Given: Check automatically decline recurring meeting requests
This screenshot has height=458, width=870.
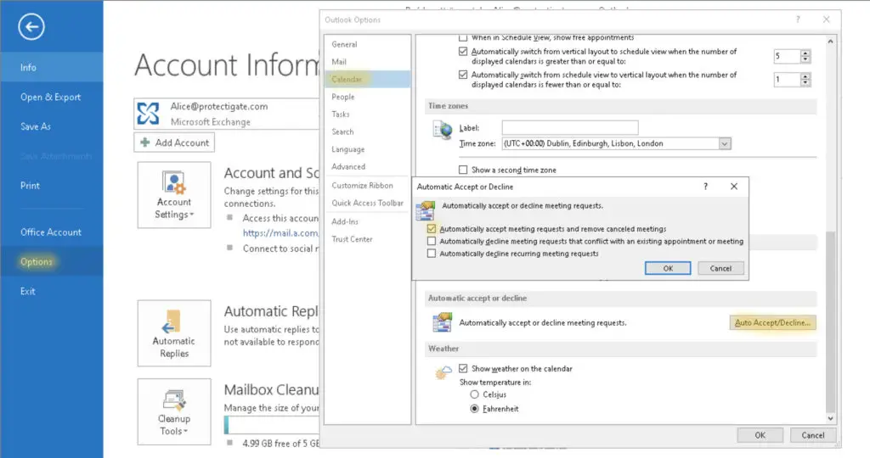Looking at the screenshot, I should [x=431, y=254].
